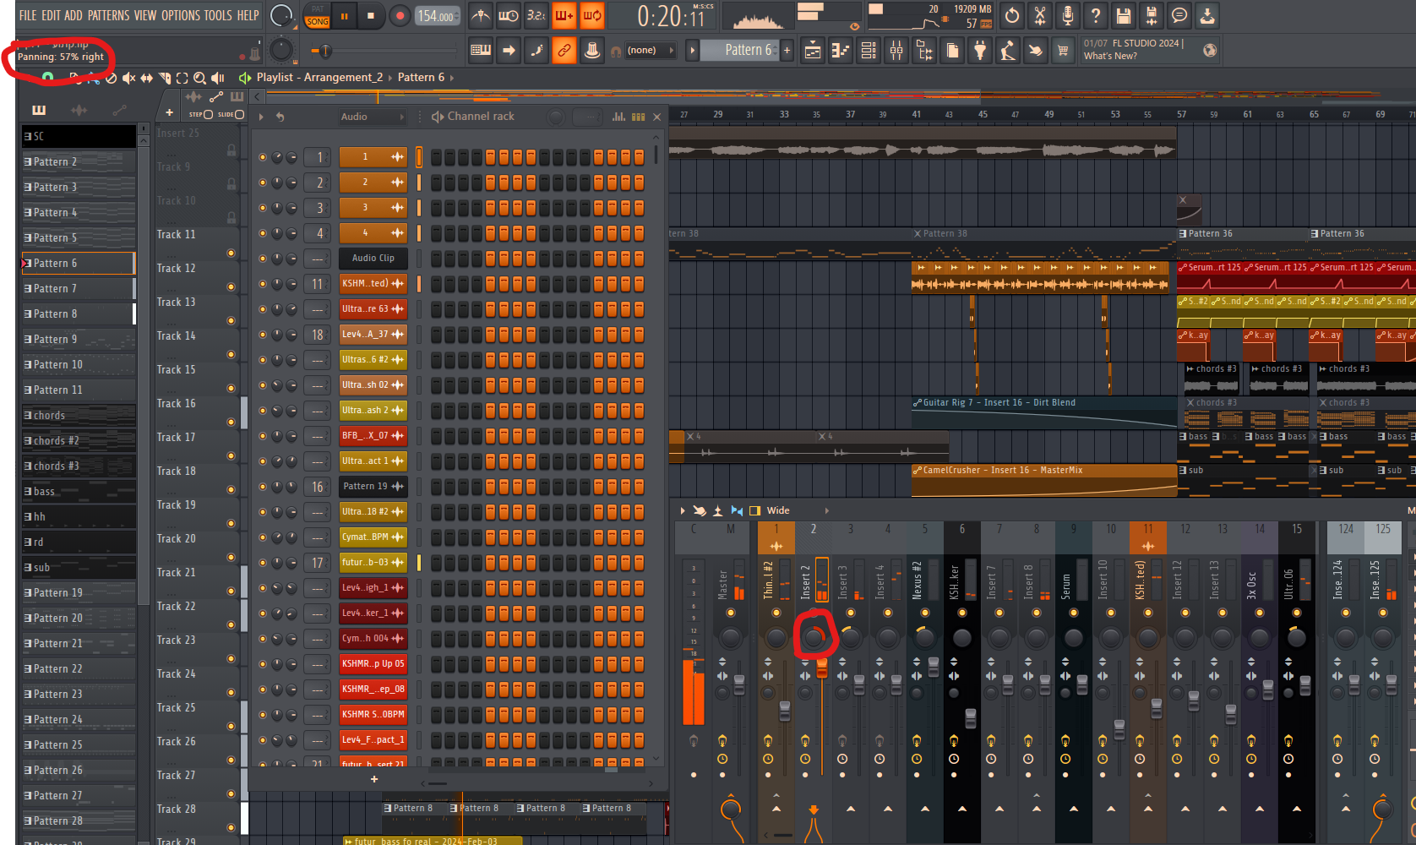Toggle typing keyboard to piano
Viewport: 1416px width, 845px height.
pyautogui.click(x=481, y=51)
